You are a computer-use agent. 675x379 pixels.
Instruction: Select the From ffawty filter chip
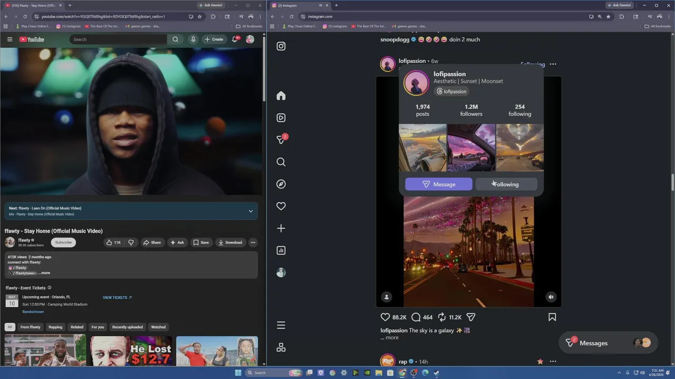click(x=31, y=327)
